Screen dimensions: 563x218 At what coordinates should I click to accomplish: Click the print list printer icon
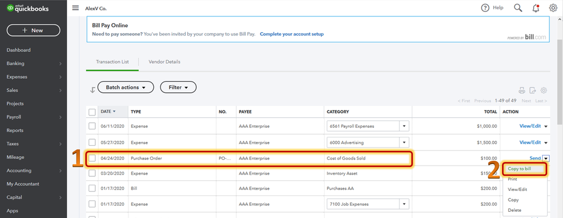521,90
